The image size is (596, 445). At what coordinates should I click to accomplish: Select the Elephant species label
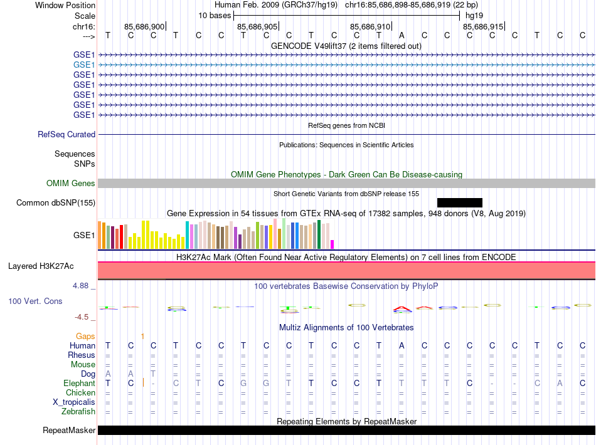[x=79, y=384]
